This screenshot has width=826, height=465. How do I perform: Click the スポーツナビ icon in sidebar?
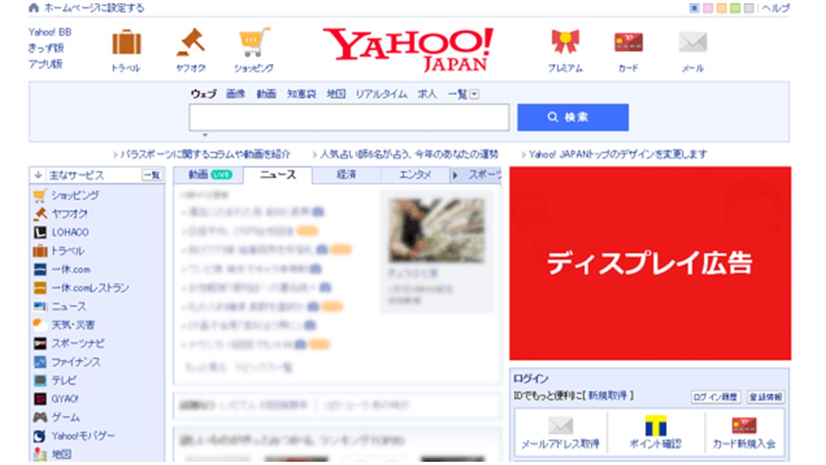[40, 344]
